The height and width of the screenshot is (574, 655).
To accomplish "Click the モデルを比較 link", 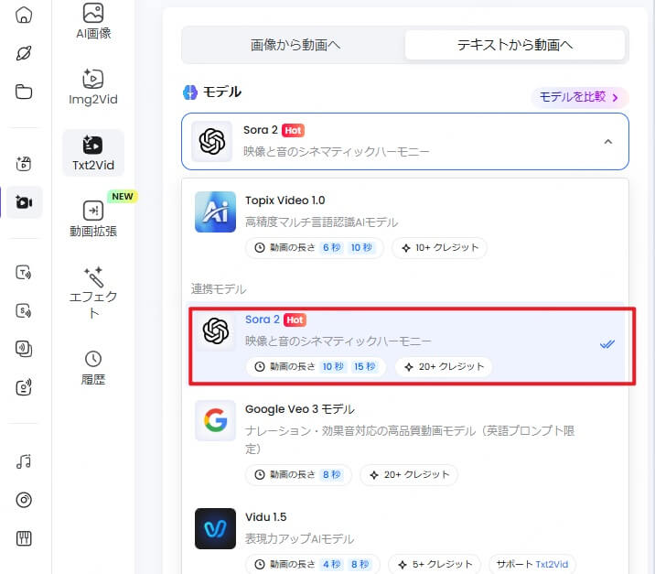I will (579, 97).
